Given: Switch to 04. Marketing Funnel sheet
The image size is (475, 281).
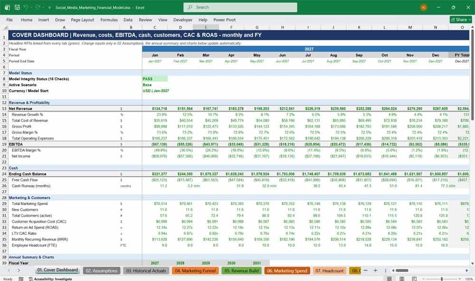Looking at the screenshot, I should click(195, 271).
